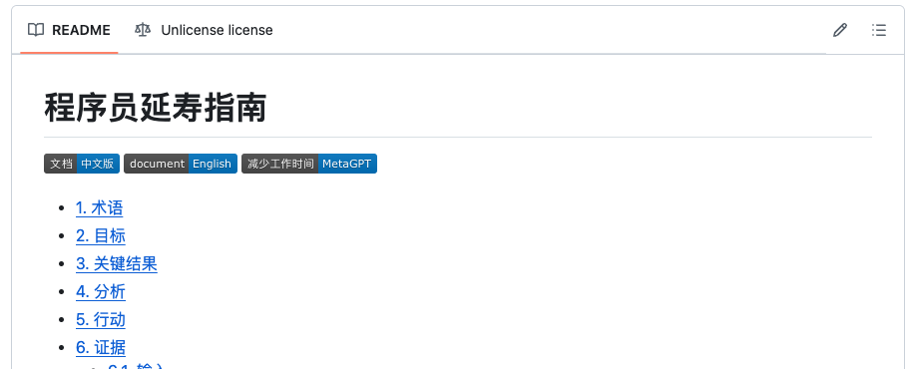The width and height of the screenshot is (907, 369).
Task: Switch to the README tab
Action: coord(69,30)
